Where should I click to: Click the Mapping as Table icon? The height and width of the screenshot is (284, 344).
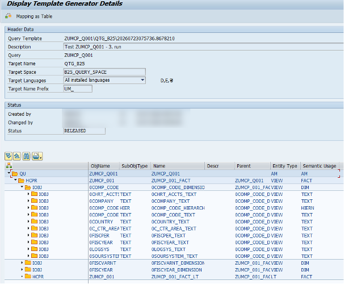tap(9, 16)
